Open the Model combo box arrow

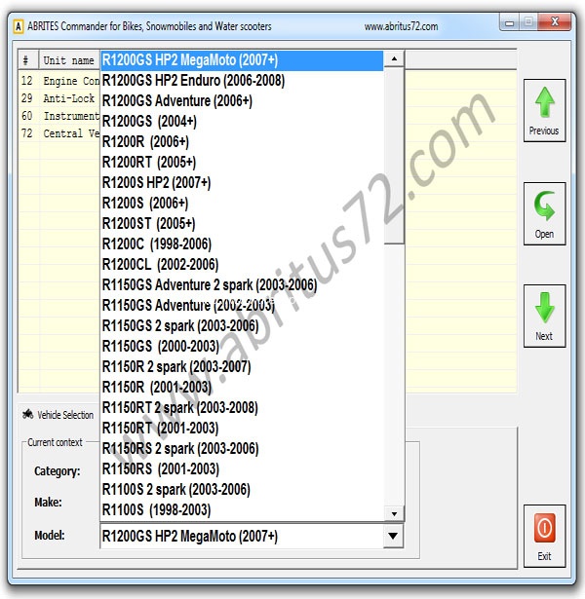point(393,536)
